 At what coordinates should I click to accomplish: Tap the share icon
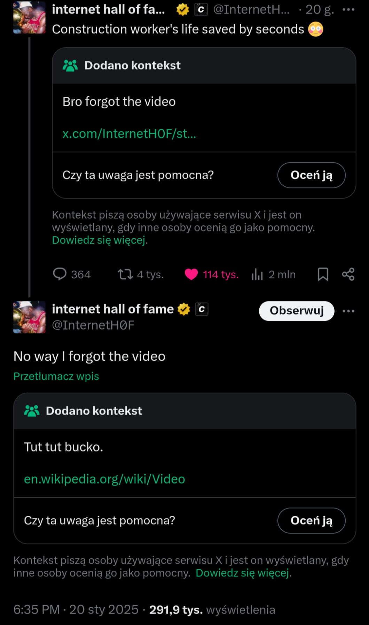[x=348, y=274]
